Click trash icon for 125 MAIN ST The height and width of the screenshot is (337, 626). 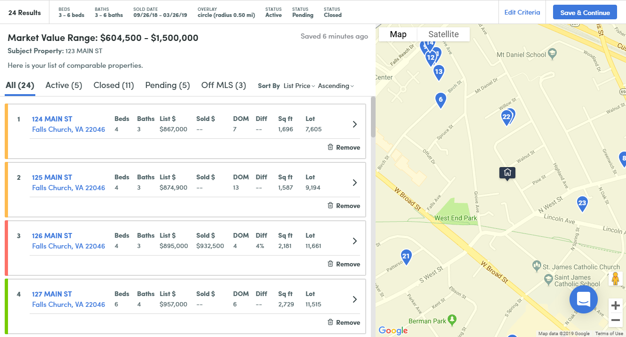(x=330, y=206)
